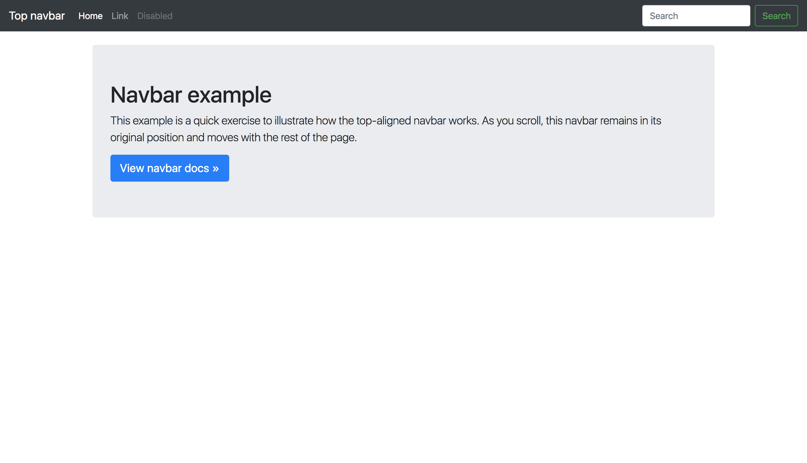Click the word example in the heading
The height and width of the screenshot is (463, 807).
[229, 95]
